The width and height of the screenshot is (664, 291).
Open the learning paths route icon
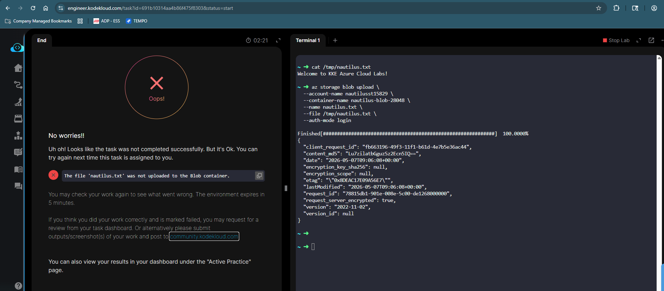[18, 85]
